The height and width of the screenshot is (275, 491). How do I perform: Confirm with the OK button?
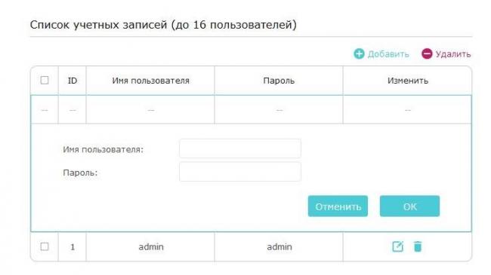(409, 206)
